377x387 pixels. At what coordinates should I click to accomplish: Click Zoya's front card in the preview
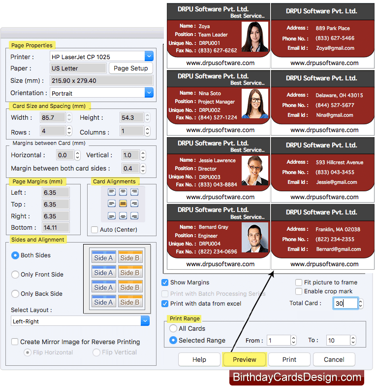(x=219, y=36)
